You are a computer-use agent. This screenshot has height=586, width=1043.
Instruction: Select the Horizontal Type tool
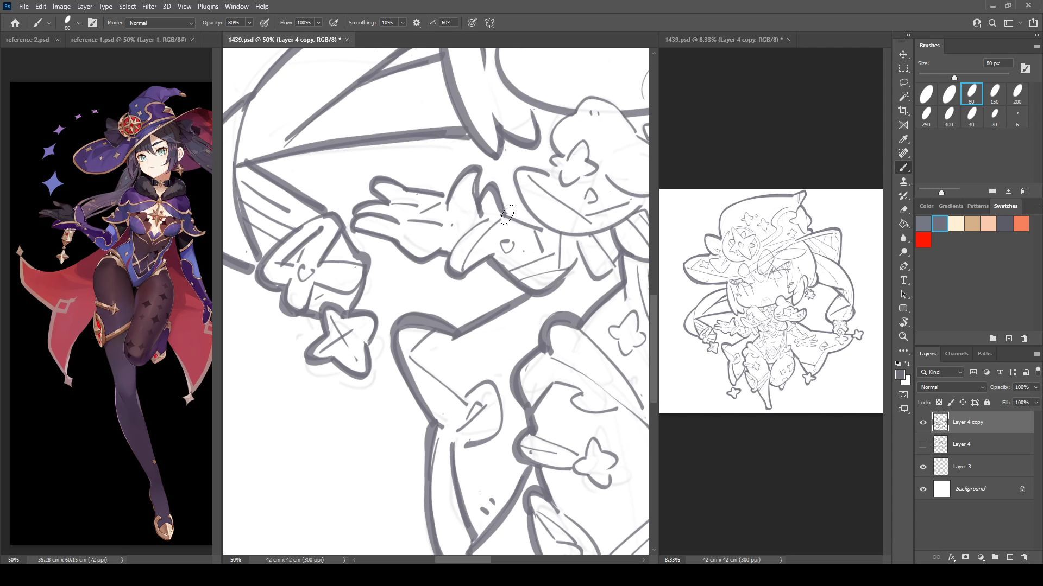(x=903, y=281)
